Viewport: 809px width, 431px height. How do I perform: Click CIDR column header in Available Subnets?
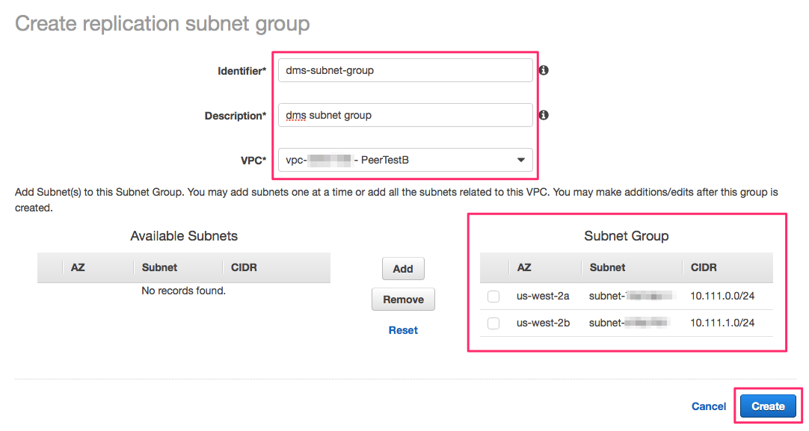pyautogui.click(x=244, y=267)
